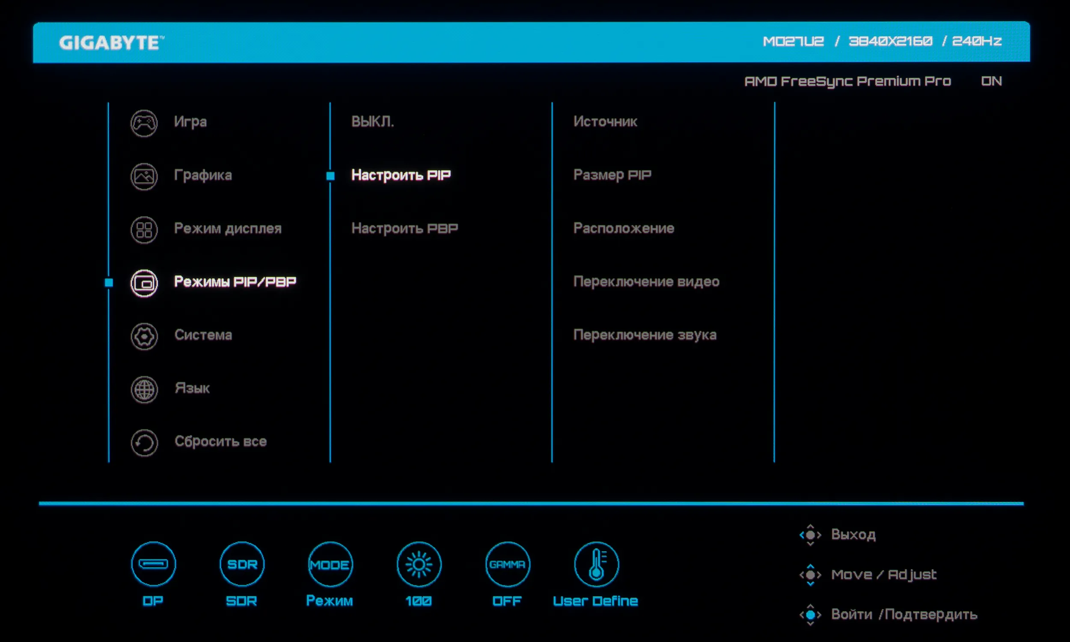This screenshot has height=642, width=1070.
Task: Click the globe icon for Язык
Action: tap(144, 389)
